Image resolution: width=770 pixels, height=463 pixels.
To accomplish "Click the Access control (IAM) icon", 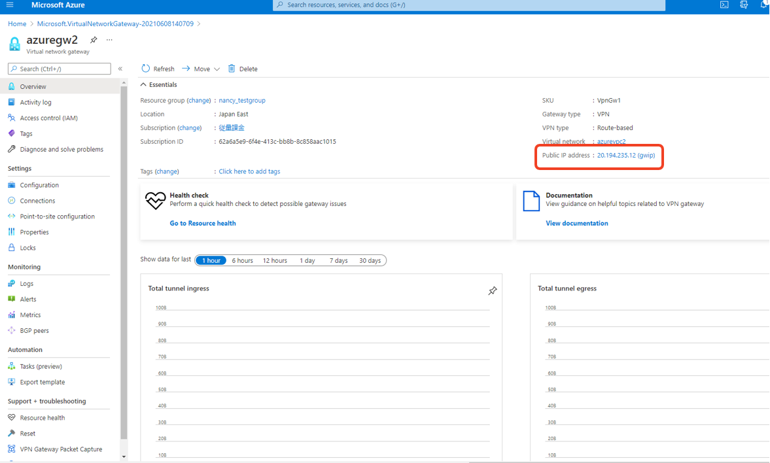I will [x=12, y=118].
